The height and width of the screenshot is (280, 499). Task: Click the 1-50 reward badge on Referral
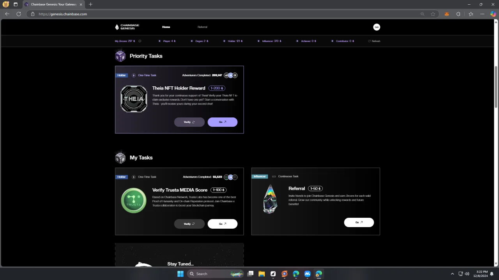tap(315, 189)
